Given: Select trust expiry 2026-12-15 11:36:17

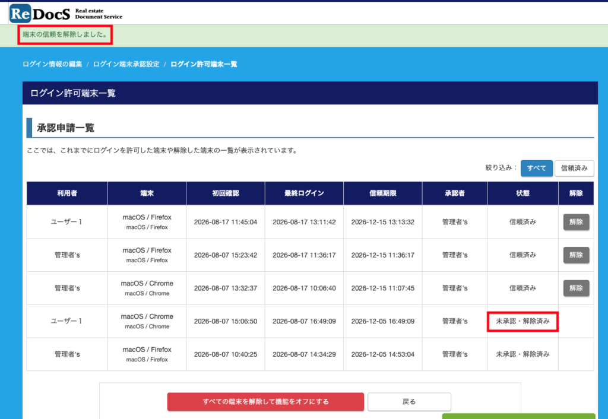Looking at the screenshot, I should [383, 255].
